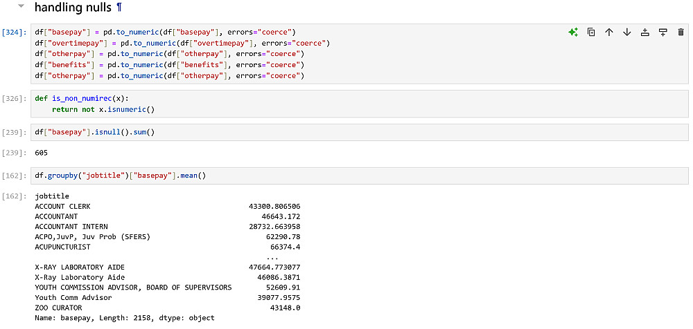The width and height of the screenshot is (693, 329).
Task: Delete the selected cell
Action: [x=681, y=32]
